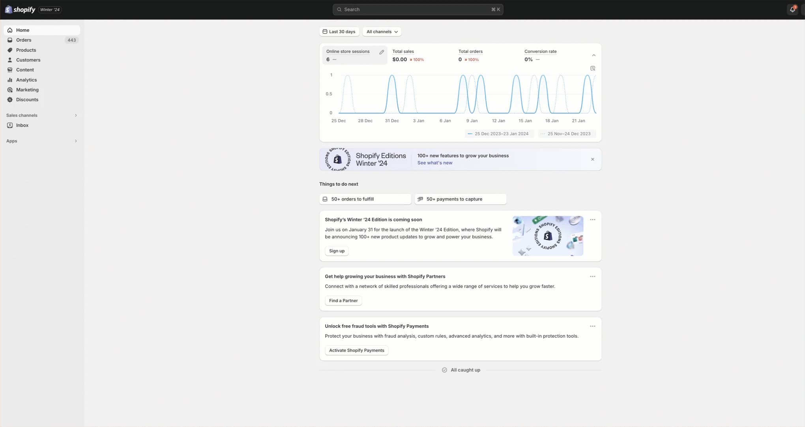Click the Orders tray icon in sidebar
Image resolution: width=805 pixels, height=427 pixels.
[x=10, y=40]
